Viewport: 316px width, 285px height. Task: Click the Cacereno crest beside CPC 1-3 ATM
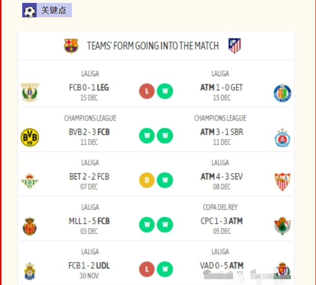(x=282, y=226)
